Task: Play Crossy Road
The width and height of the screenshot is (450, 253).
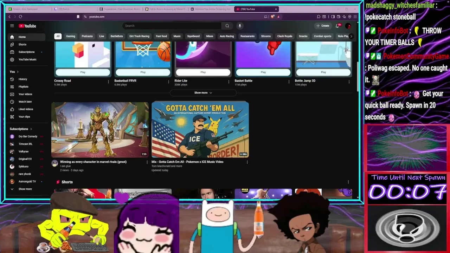Action: pyautogui.click(x=83, y=72)
